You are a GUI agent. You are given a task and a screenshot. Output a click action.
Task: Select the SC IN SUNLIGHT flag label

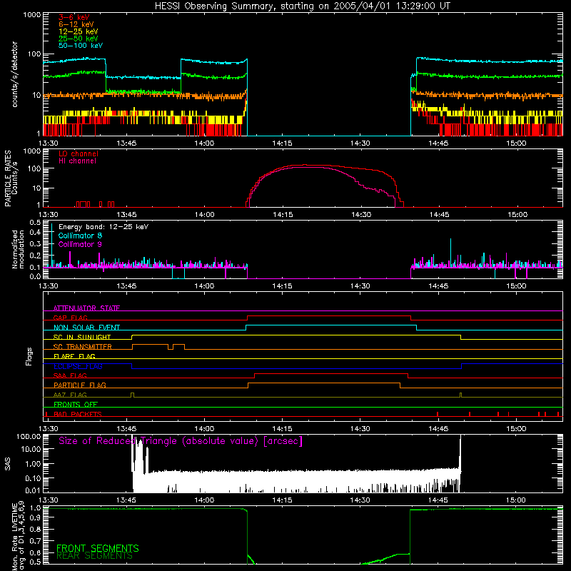coord(82,337)
